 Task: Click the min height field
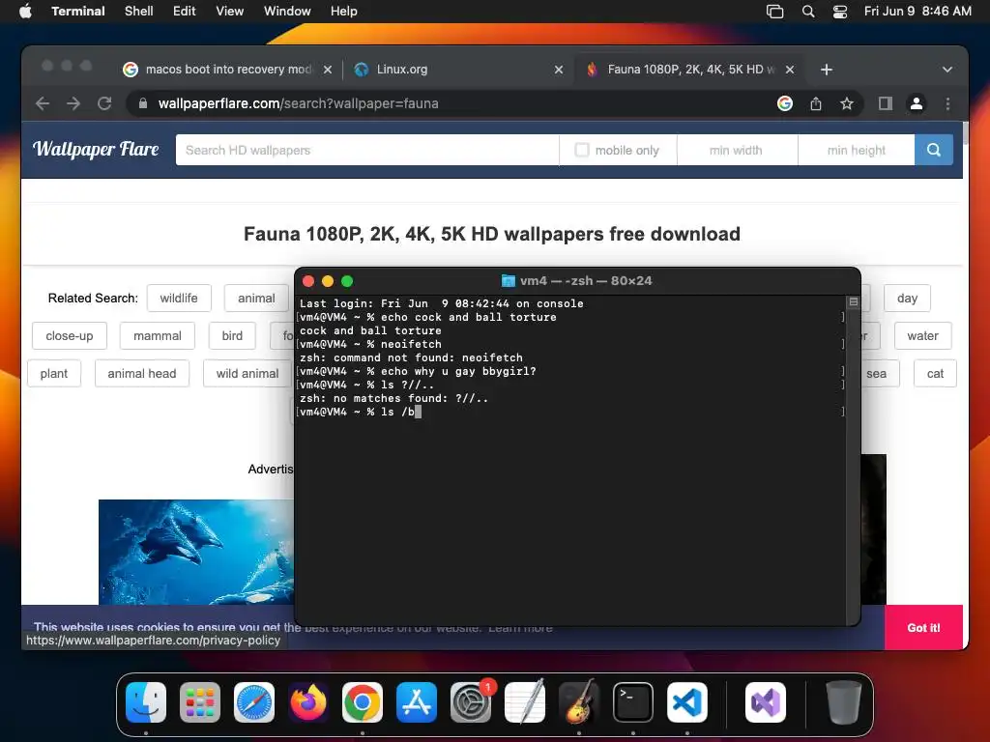click(x=857, y=150)
